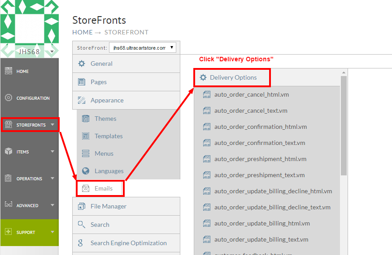Click the Configuration gear icon in sidebar

pos(8,98)
